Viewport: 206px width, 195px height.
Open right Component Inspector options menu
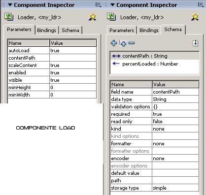click(201, 5)
